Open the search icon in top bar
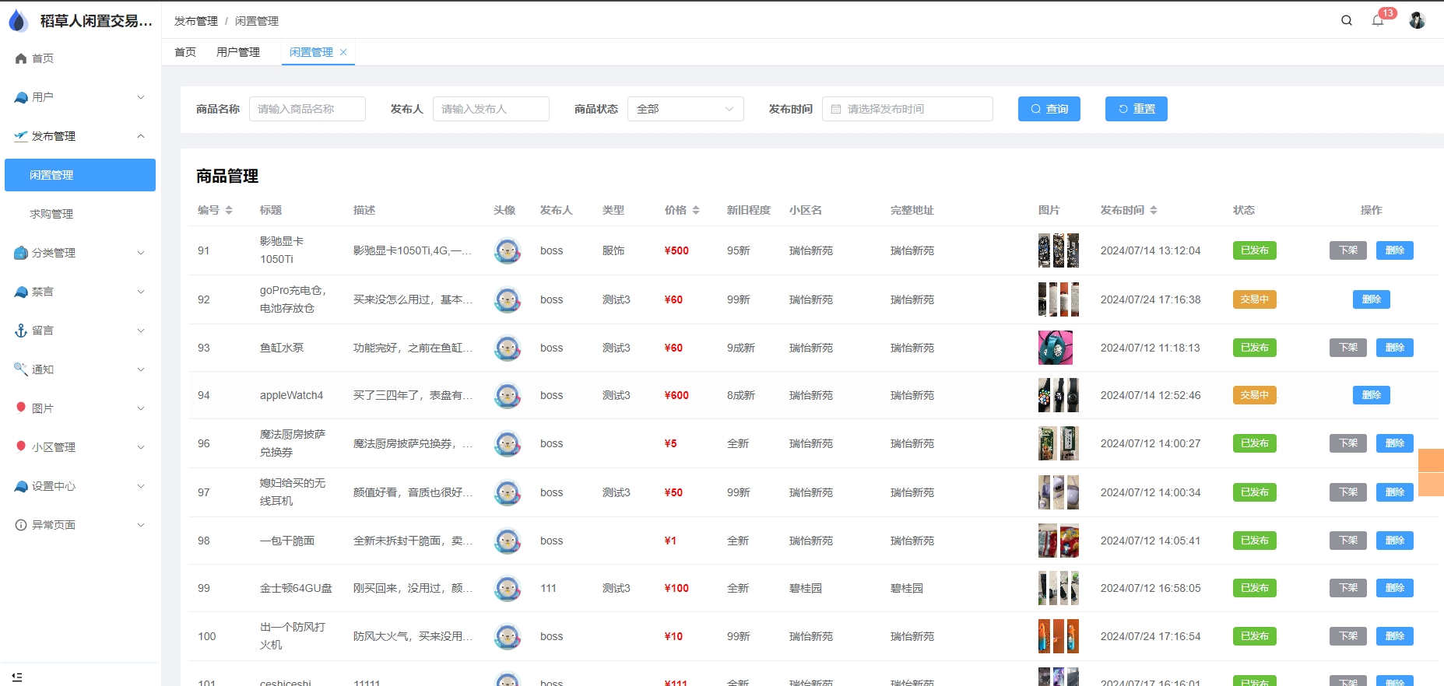The height and width of the screenshot is (686, 1444). tap(1347, 21)
